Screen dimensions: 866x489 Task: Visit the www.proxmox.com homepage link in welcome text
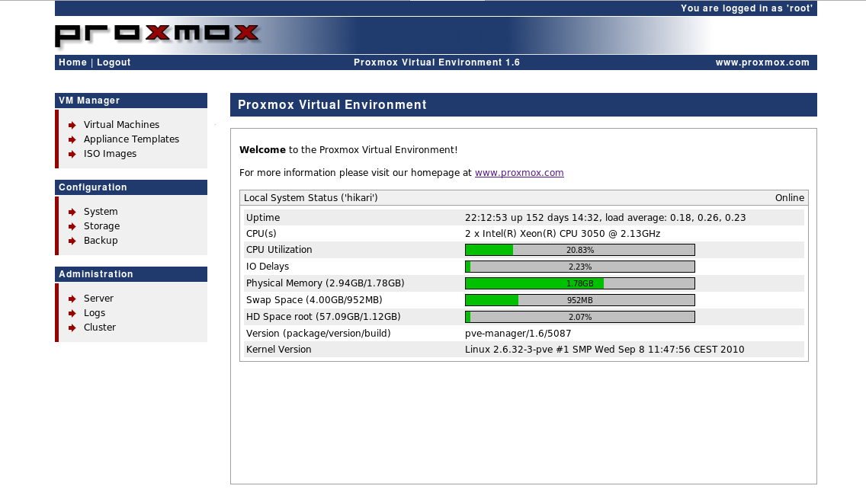point(519,173)
